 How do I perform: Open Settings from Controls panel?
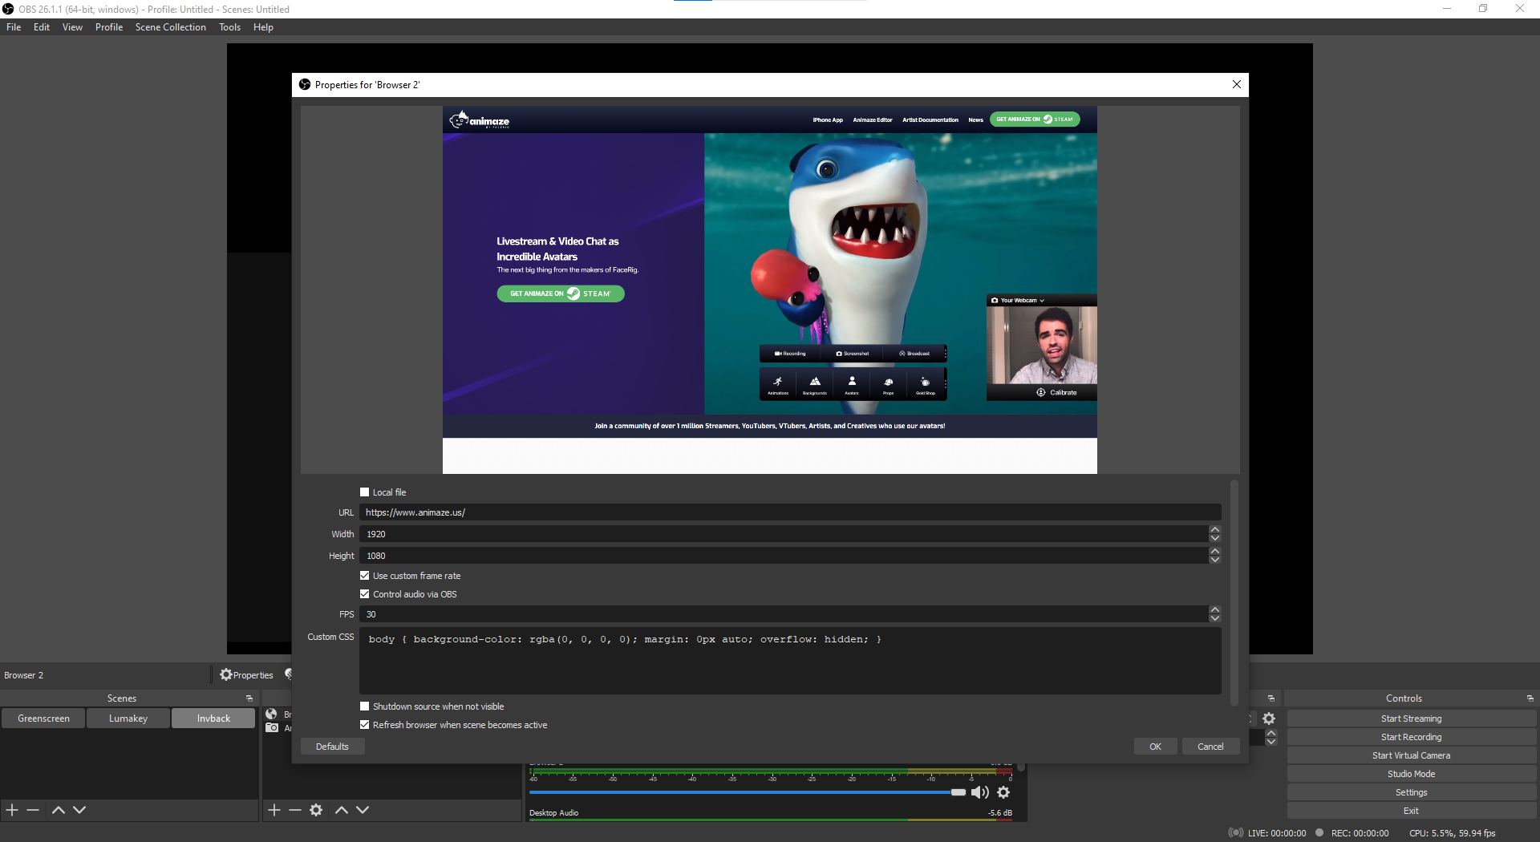pyautogui.click(x=1411, y=792)
